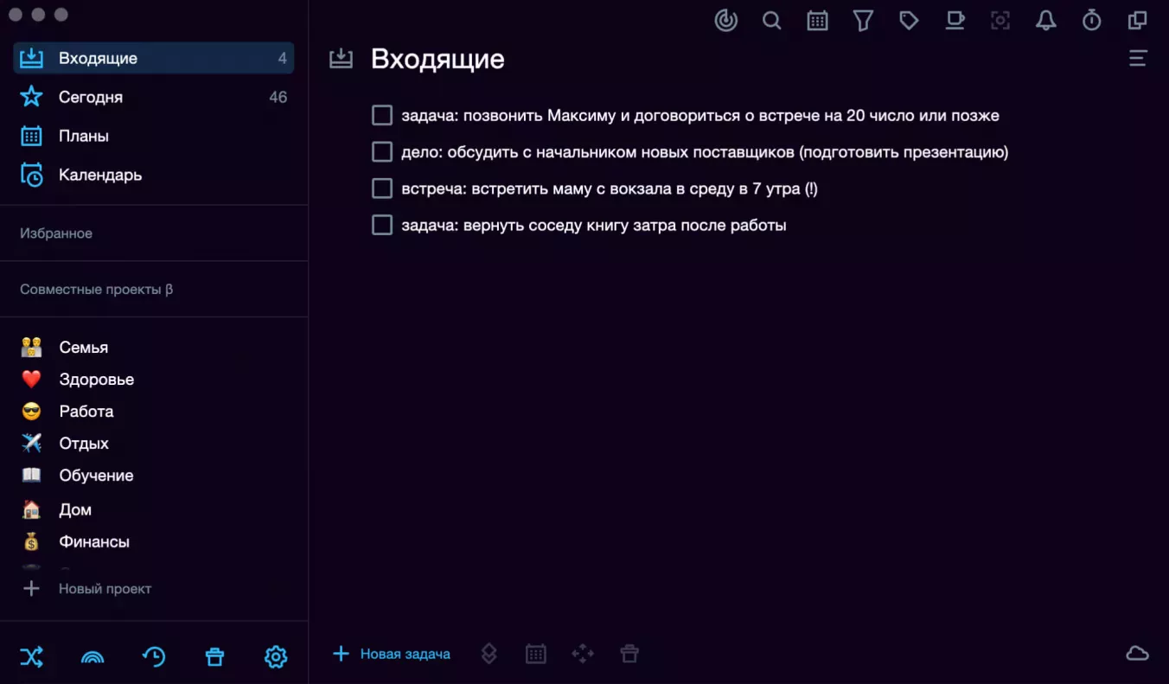This screenshot has height=684, width=1169.
Task: Select Входящие in the sidebar
Action: (154, 59)
